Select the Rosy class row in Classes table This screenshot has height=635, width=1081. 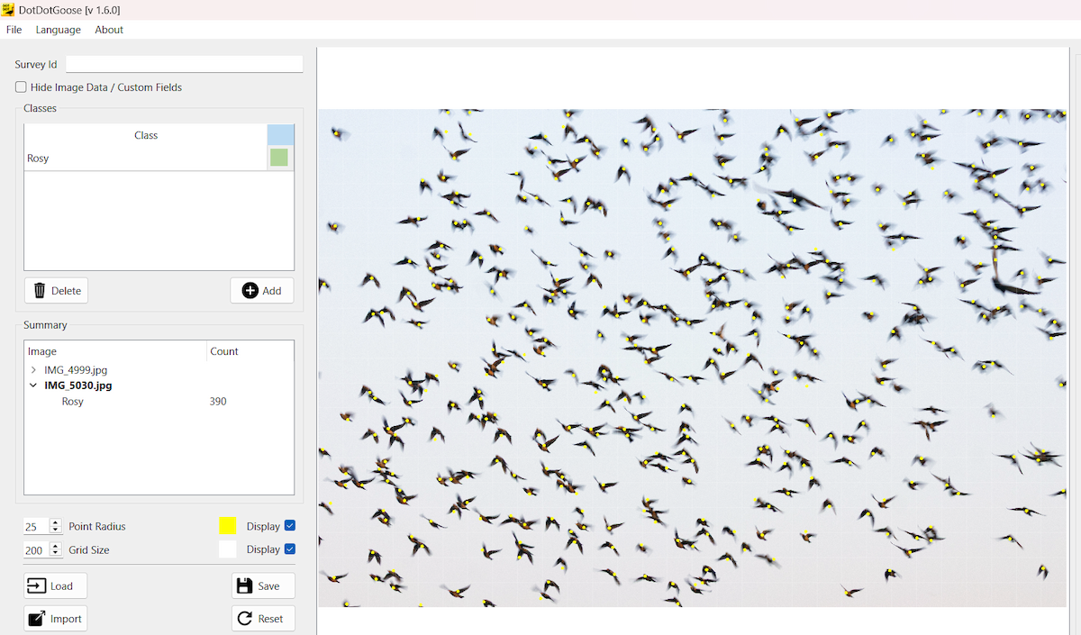pos(144,159)
